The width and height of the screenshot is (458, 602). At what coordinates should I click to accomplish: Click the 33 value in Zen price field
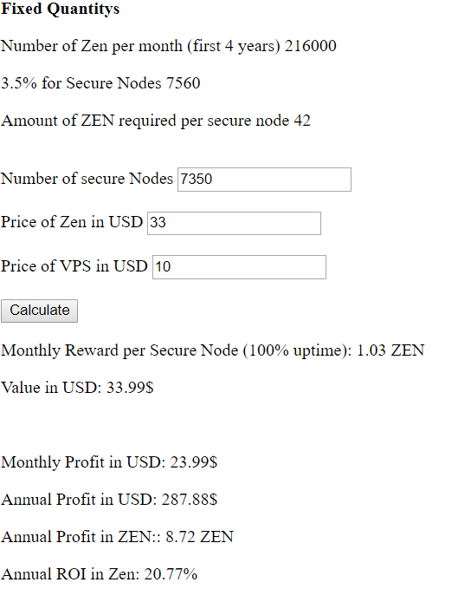158,223
